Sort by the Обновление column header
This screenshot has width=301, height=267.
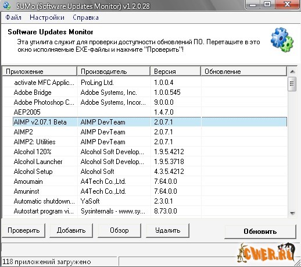pyautogui.click(x=243, y=72)
